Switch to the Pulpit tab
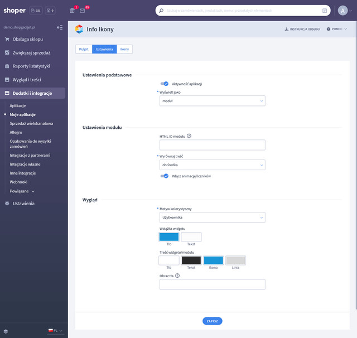 pos(84,49)
